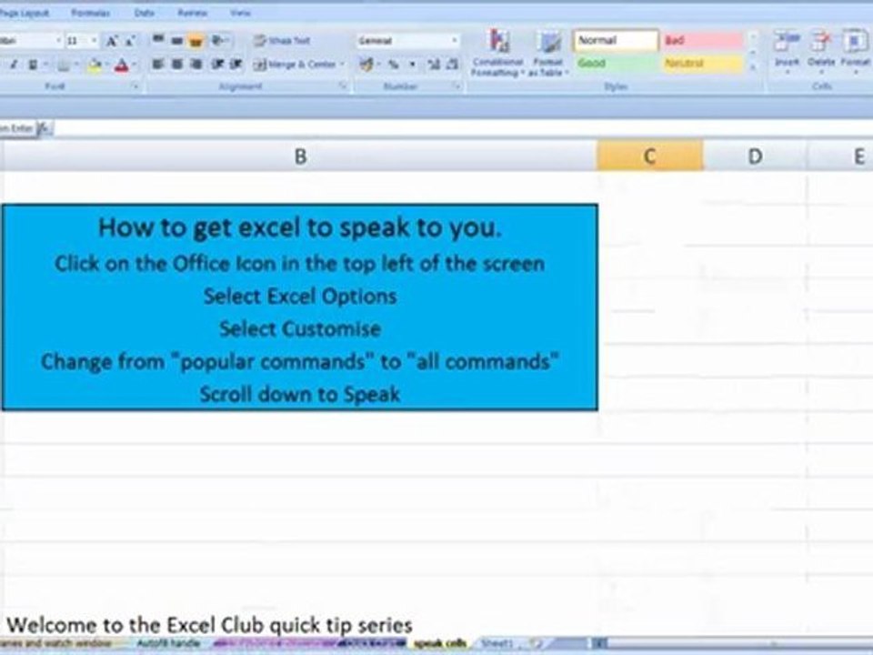
Task: Apply the yellow Fill Color bucket
Action: 95,65
